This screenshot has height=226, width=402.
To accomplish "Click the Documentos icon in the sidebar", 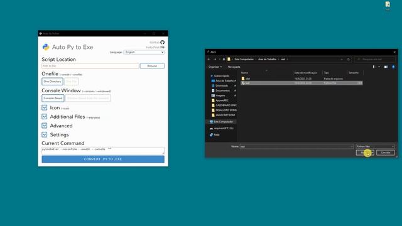I will [x=213, y=90].
